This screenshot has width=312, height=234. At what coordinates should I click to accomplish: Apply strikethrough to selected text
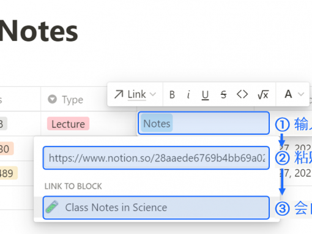point(223,95)
